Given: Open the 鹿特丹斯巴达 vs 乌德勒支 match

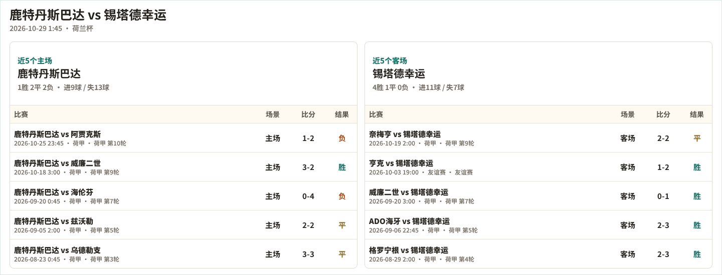Looking at the screenshot, I should [x=184, y=254].
